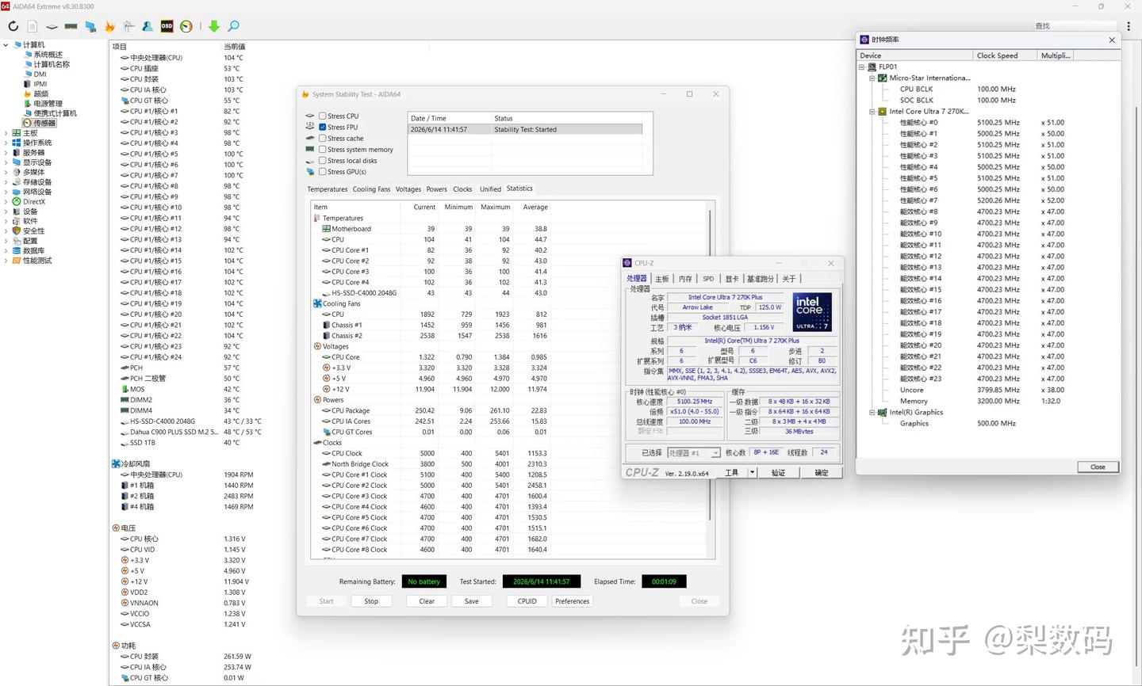Click the Save button in stability test
The width and height of the screenshot is (1142, 686).
click(x=472, y=601)
